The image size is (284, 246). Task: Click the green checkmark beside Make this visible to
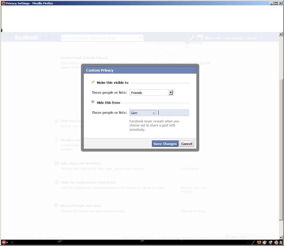[93, 82]
